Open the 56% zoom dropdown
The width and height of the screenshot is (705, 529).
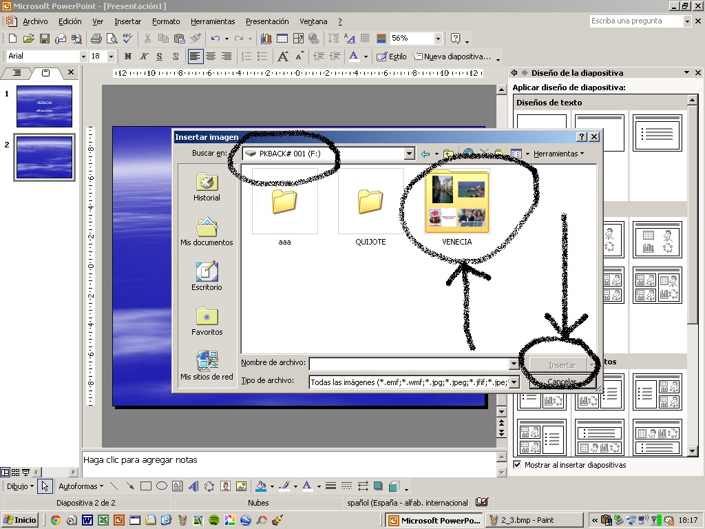point(437,39)
